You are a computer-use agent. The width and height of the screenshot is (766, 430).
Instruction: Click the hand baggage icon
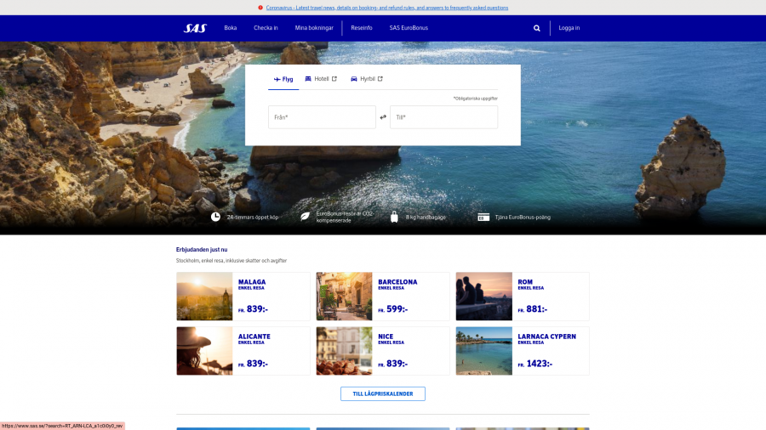click(x=394, y=217)
